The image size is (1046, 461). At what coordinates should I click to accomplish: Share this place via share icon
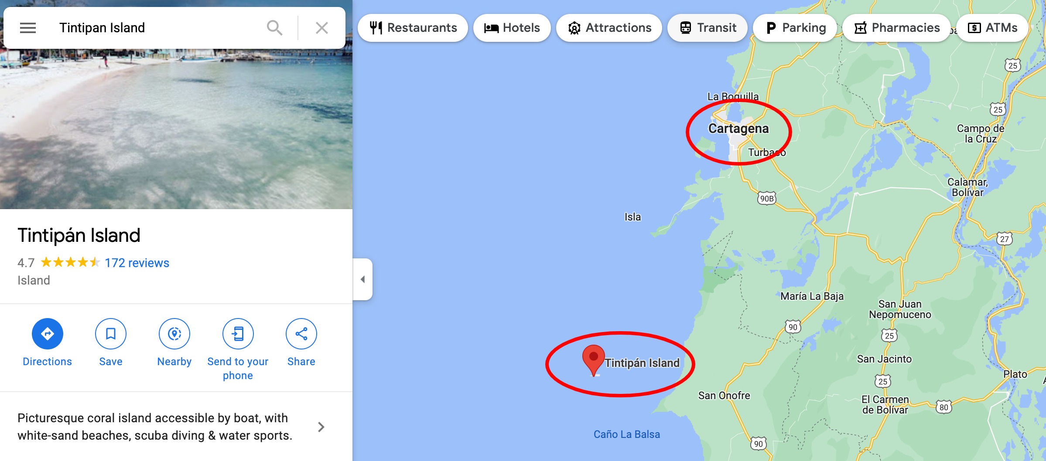tap(301, 334)
